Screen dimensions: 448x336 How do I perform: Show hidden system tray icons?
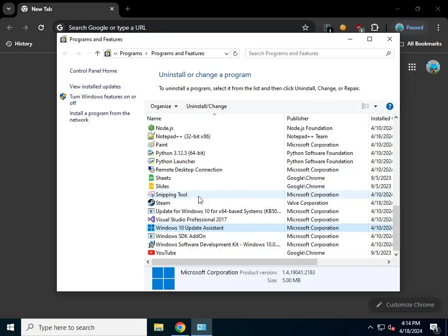click(370, 327)
